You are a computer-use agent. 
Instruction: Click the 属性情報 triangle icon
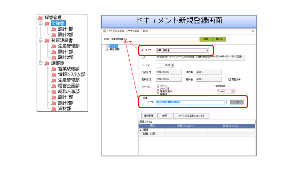click(x=107, y=49)
